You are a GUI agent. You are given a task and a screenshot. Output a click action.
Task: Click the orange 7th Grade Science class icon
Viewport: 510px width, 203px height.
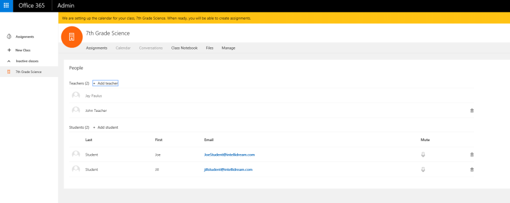72,37
